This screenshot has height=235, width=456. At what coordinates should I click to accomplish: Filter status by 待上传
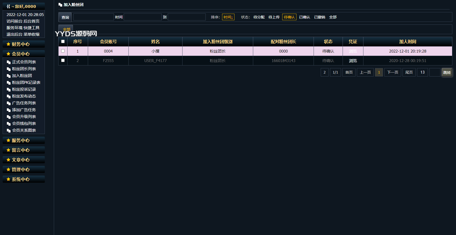pyautogui.click(x=274, y=17)
